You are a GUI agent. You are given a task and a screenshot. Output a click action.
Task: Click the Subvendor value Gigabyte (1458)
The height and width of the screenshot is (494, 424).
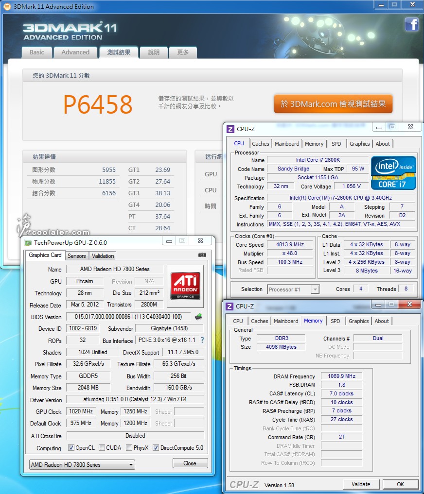click(x=169, y=328)
